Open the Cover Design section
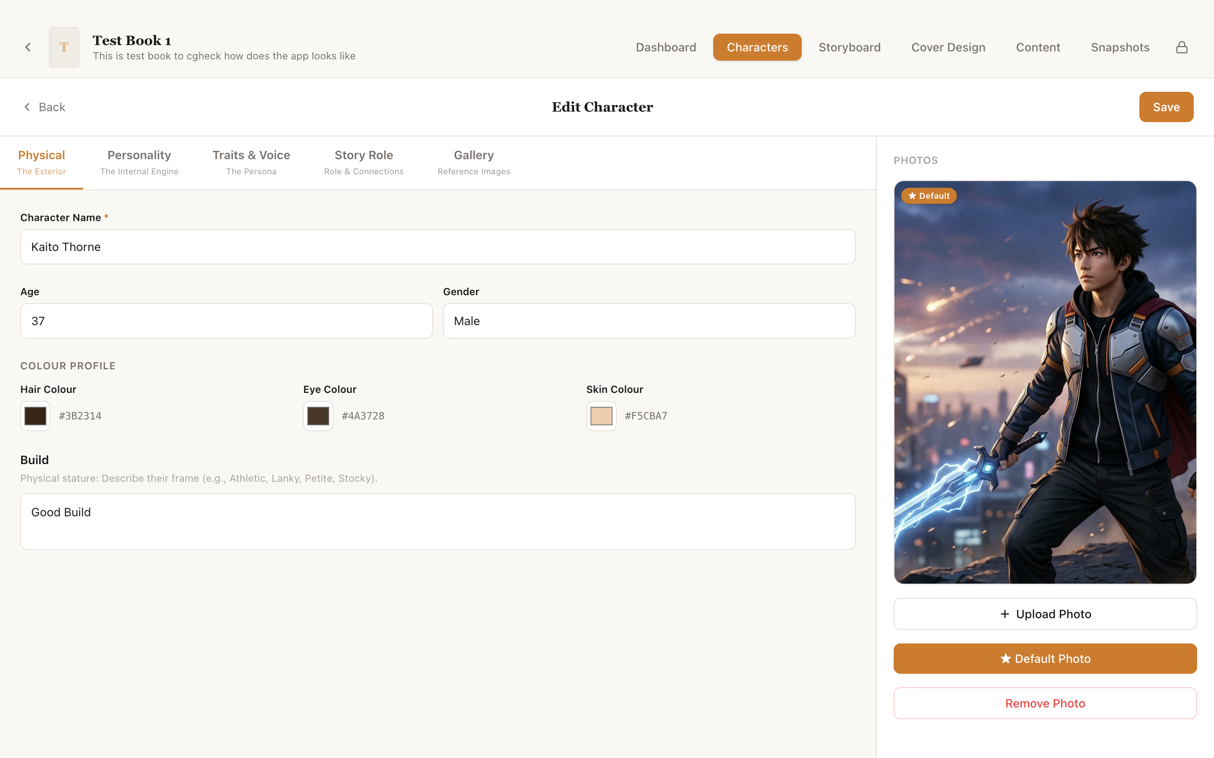 (x=948, y=47)
